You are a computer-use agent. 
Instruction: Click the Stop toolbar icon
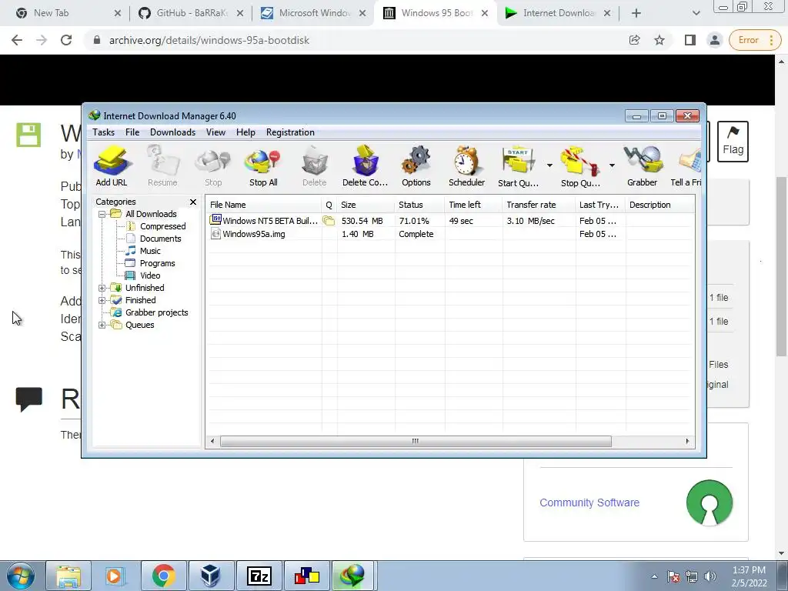tap(213, 166)
